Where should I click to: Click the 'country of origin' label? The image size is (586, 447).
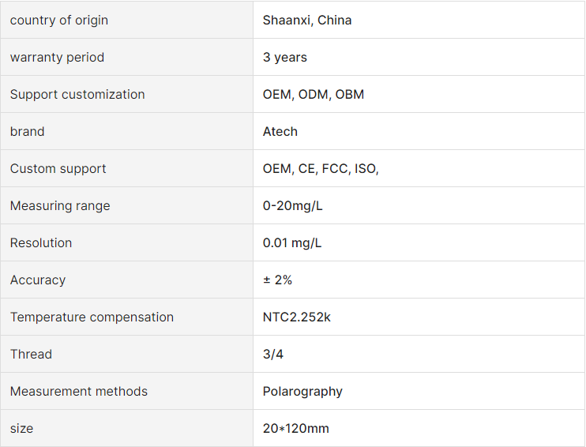click(59, 21)
